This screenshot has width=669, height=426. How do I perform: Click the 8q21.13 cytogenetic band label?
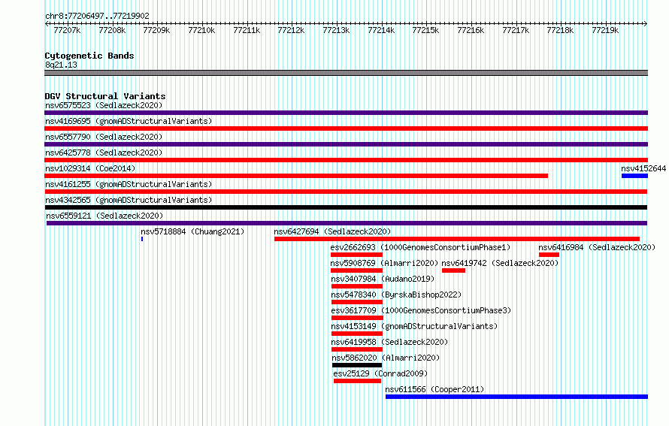pyautogui.click(x=61, y=65)
